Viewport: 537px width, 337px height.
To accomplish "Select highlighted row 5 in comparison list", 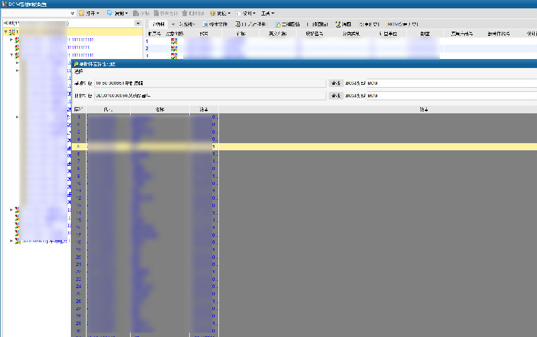I will 304,147.
